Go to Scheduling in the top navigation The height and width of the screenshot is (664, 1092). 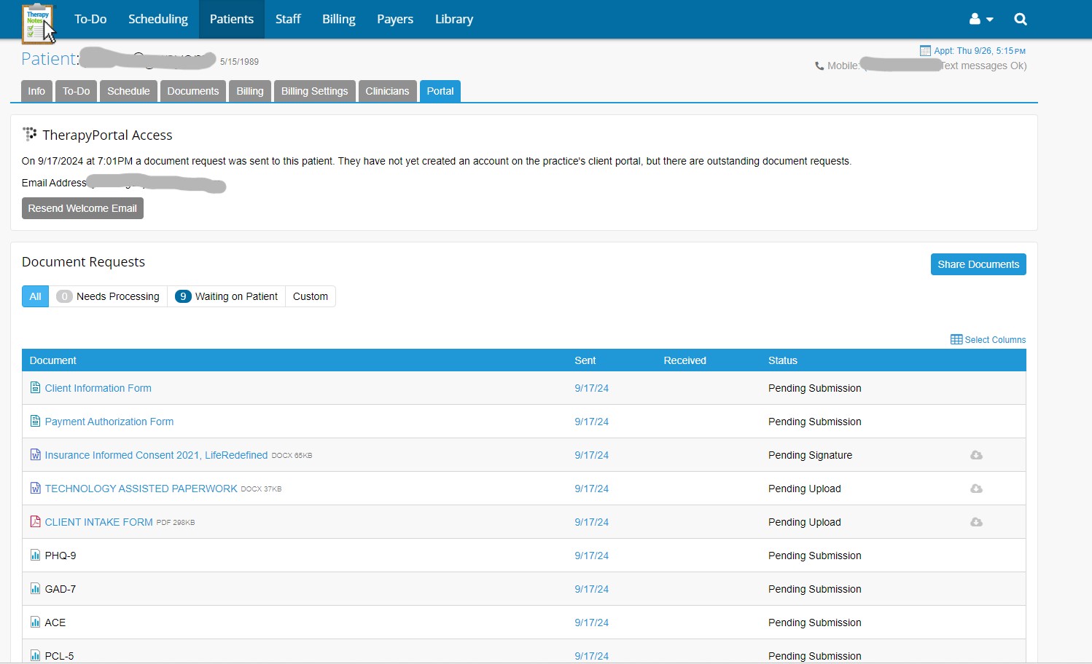pos(158,19)
